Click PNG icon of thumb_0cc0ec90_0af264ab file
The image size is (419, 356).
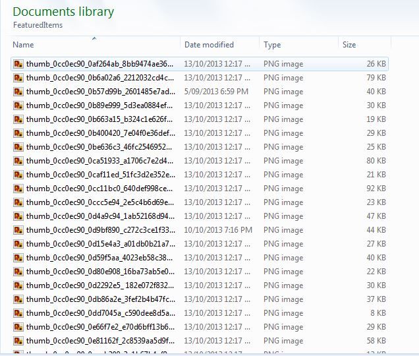pos(18,64)
